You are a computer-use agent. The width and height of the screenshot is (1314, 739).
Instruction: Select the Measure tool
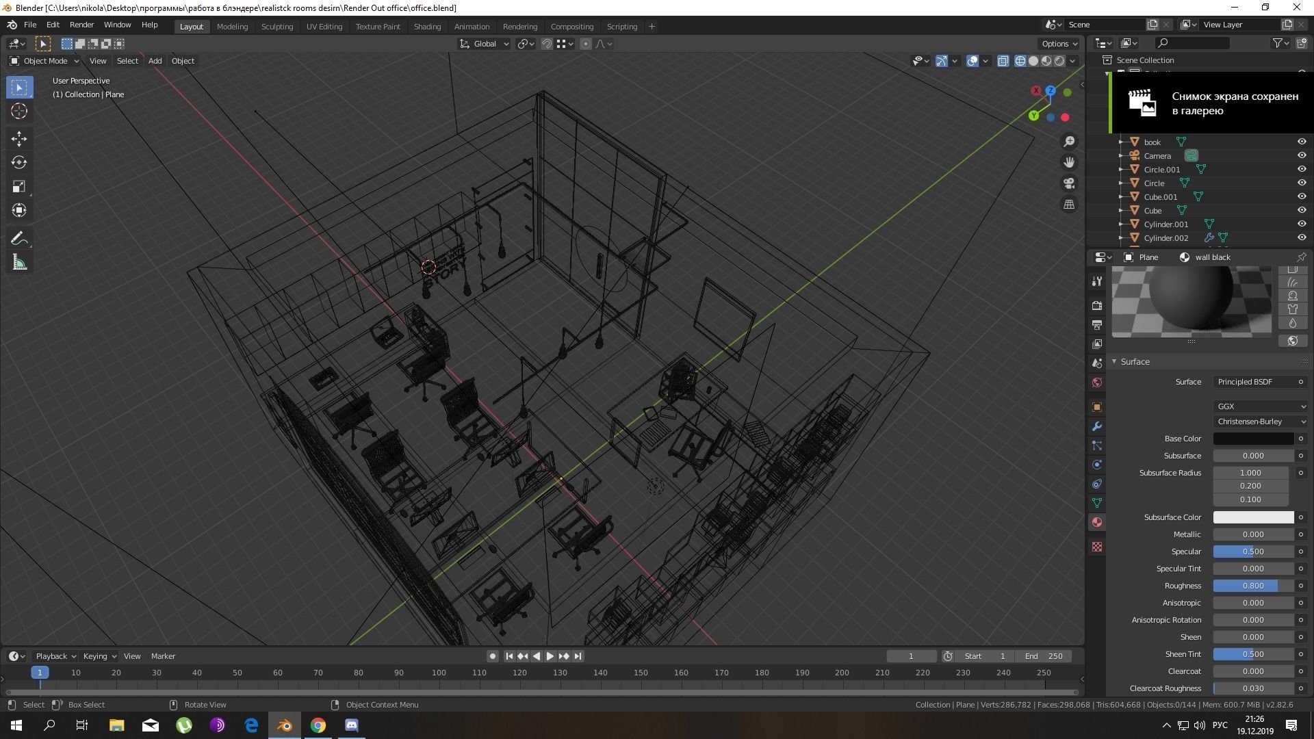[x=19, y=263]
